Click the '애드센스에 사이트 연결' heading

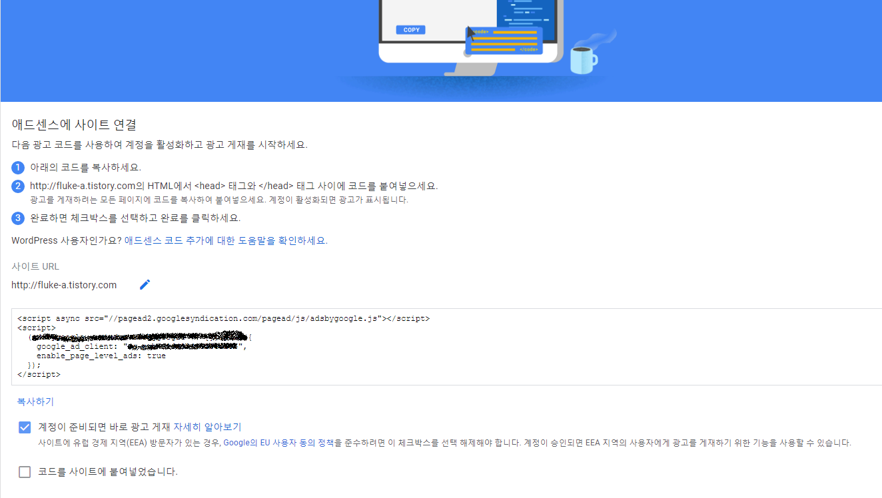coord(74,124)
